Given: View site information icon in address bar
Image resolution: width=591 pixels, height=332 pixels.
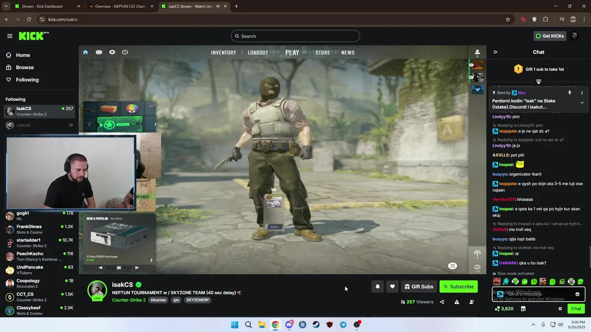Looking at the screenshot, I should pos(42,19).
